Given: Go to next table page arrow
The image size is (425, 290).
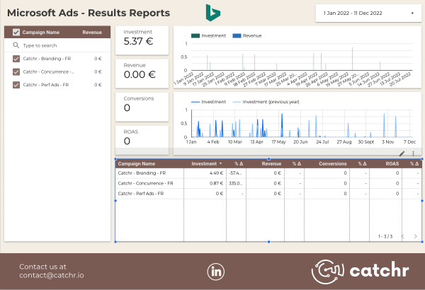Looking at the screenshot, I should (x=415, y=236).
